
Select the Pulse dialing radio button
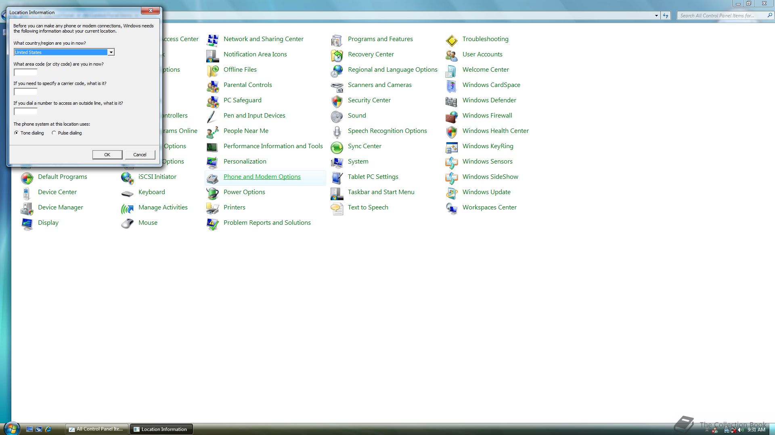[54, 133]
